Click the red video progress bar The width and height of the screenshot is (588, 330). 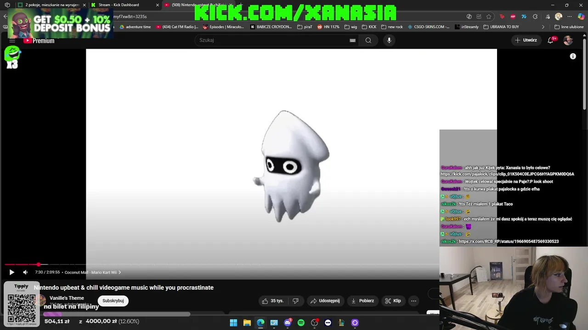click(22, 264)
